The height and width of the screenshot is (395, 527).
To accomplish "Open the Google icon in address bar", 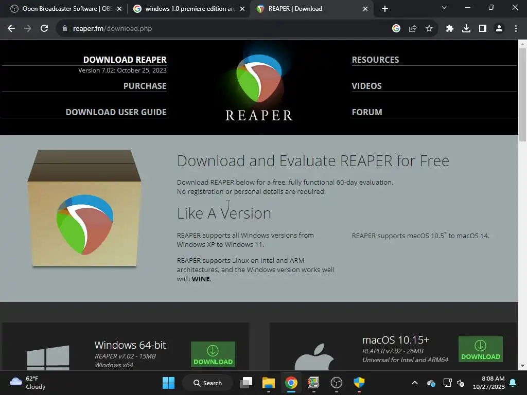I will pos(396,29).
